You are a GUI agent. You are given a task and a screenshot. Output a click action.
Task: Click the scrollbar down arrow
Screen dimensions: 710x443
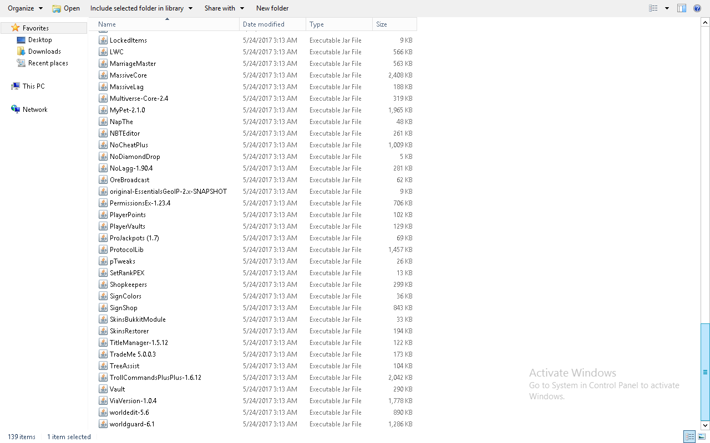(706, 425)
